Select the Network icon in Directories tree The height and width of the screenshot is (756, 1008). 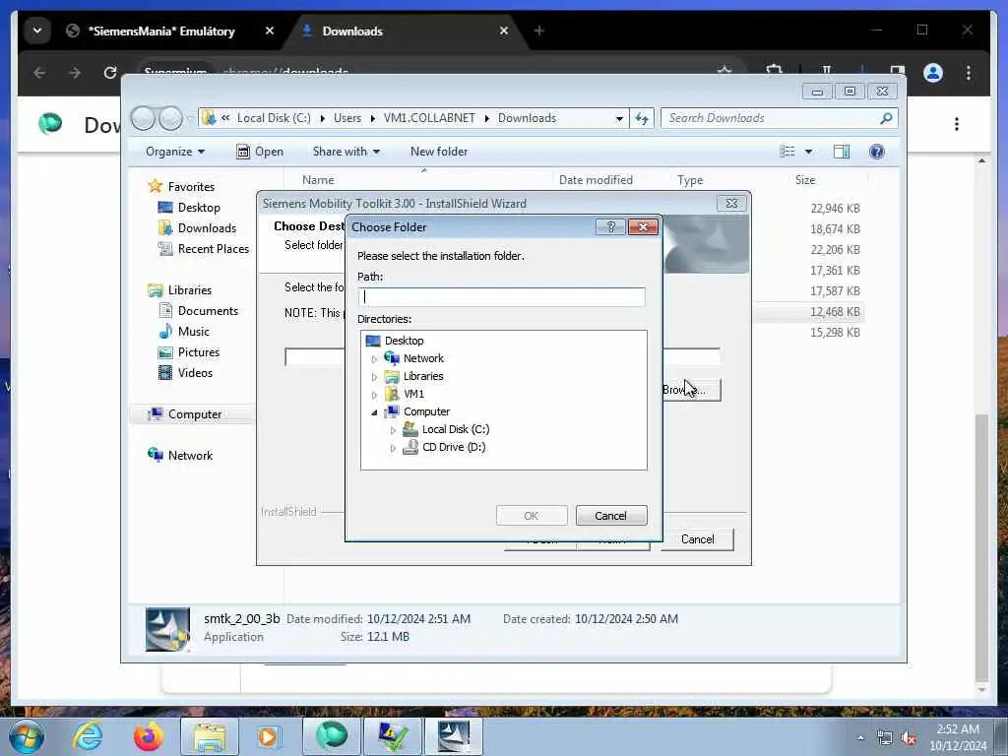[392, 358]
